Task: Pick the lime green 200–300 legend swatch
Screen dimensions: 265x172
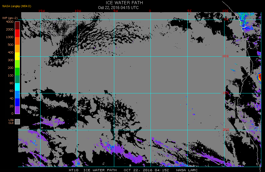Action: [17, 64]
